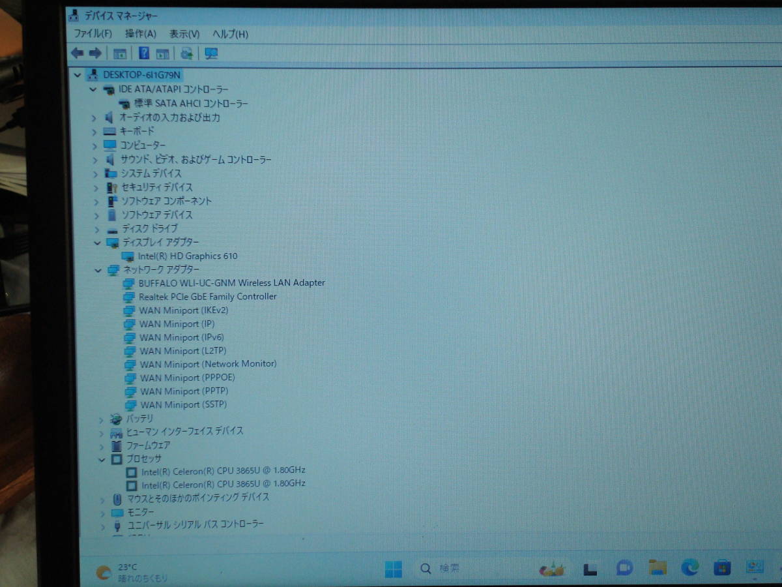Open the weather widget showing 23°C
This screenshot has width=782, height=587.
click(132, 573)
